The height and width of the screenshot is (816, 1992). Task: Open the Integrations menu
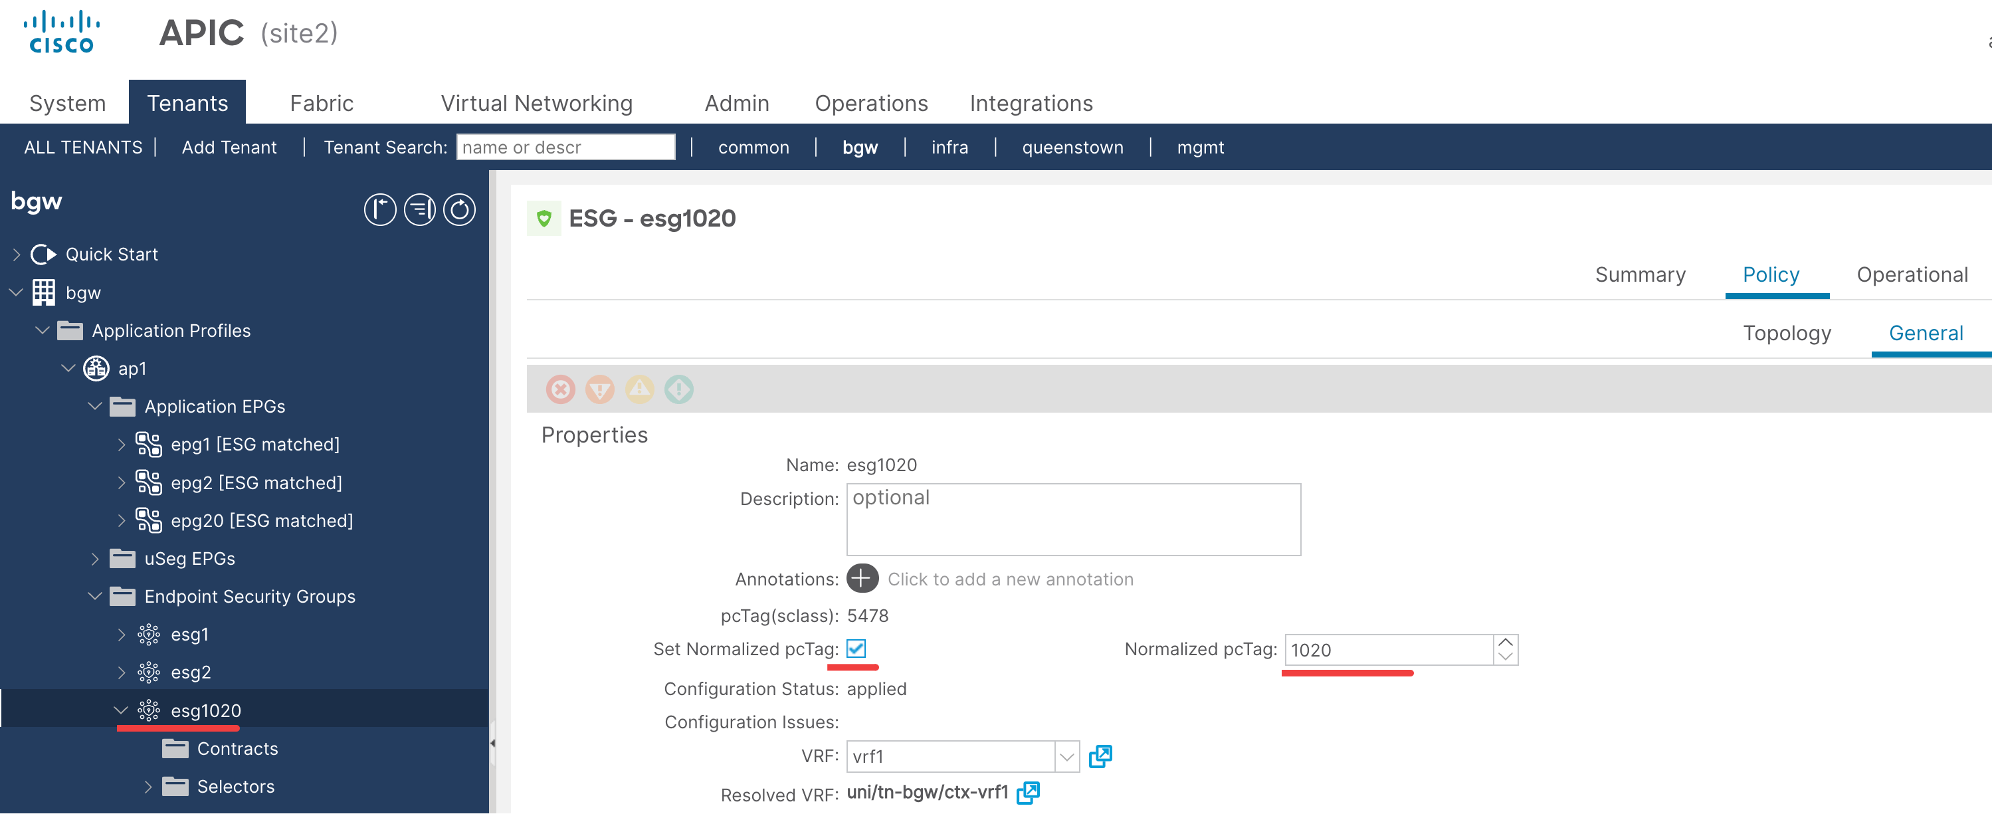[x=1032, y=103]
